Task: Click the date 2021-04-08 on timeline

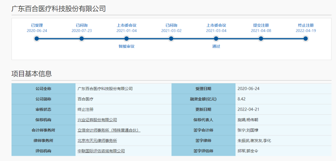Action: click(261, 31)
